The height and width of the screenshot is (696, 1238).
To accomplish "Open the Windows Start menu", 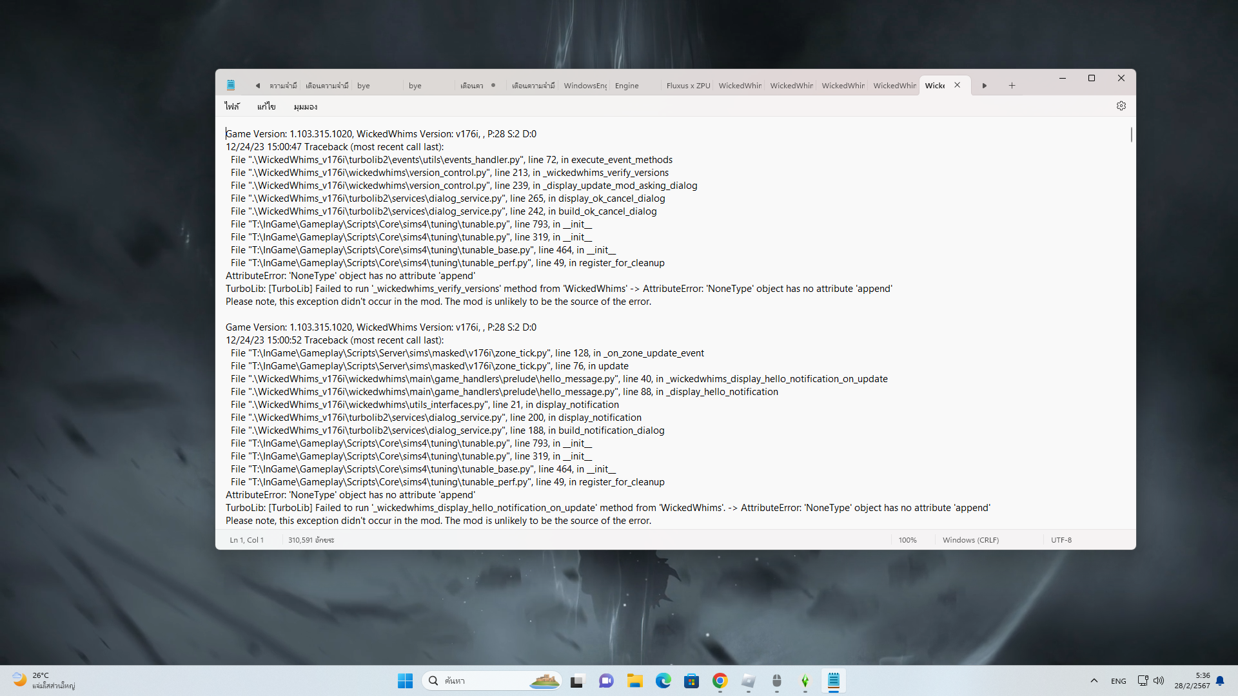I will [x=405, y=681].
